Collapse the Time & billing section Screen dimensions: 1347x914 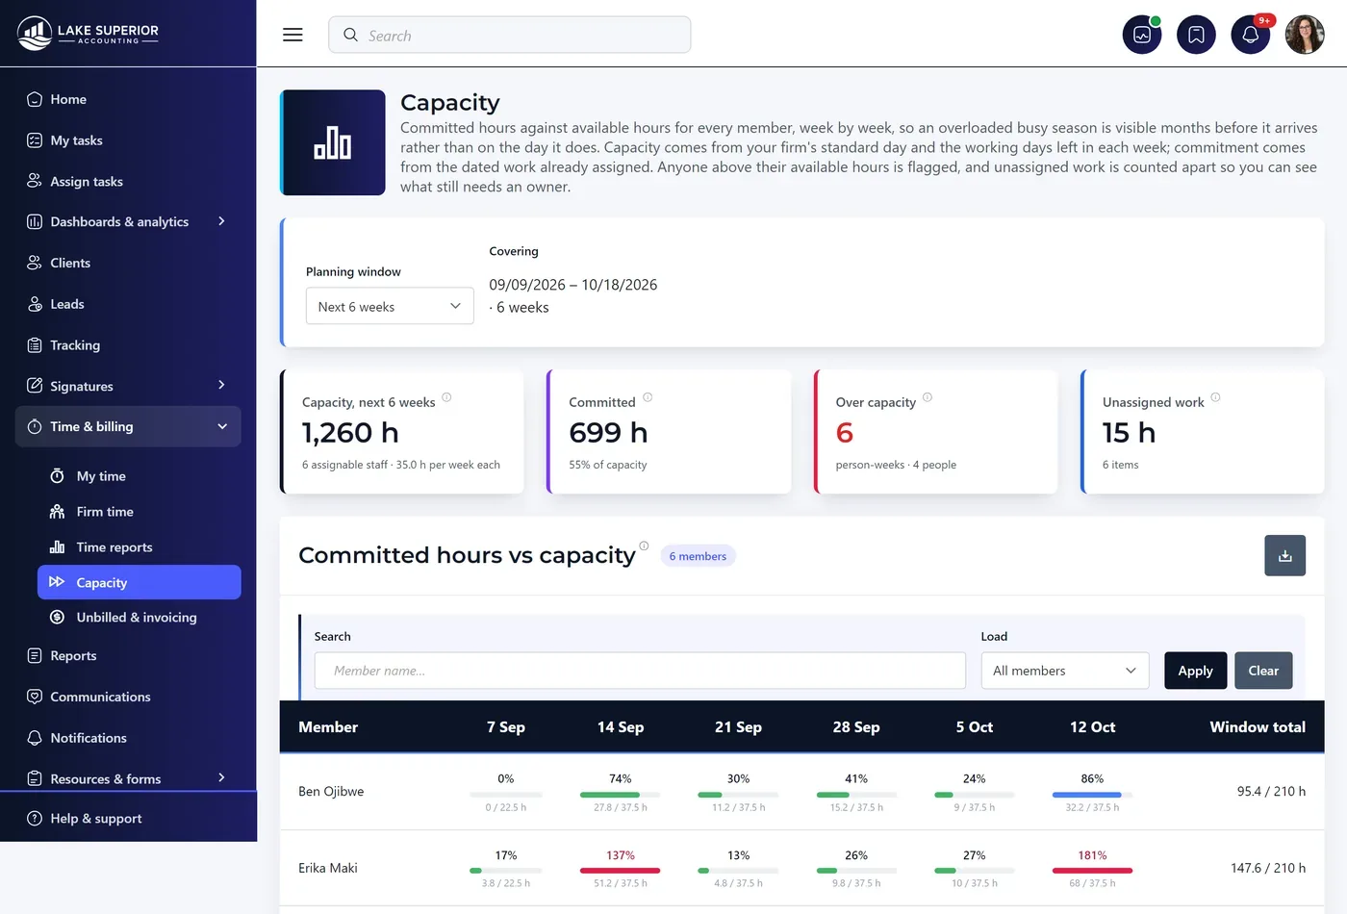click(x=128, y=426)
